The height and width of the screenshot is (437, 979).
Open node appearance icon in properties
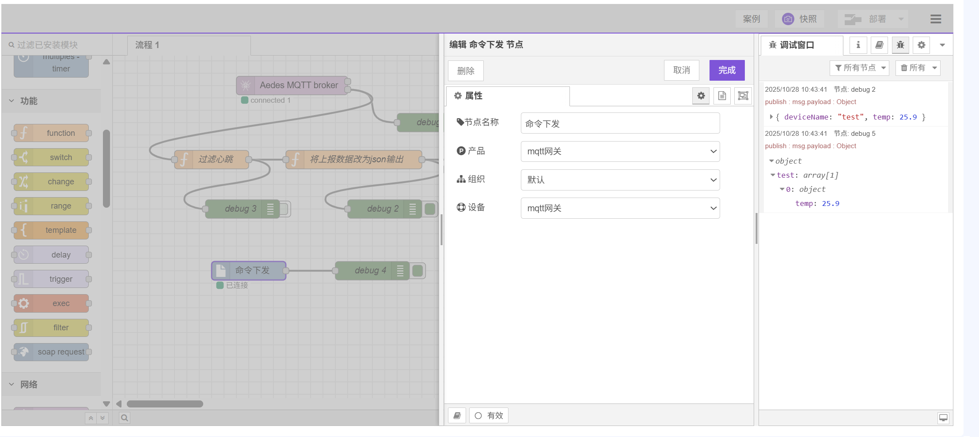[x=743, y=96]
